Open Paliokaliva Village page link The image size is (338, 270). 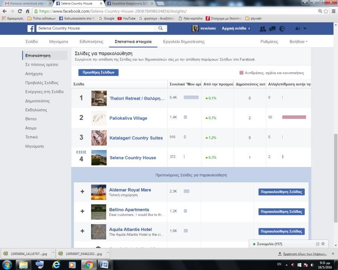tap(128, 118)
